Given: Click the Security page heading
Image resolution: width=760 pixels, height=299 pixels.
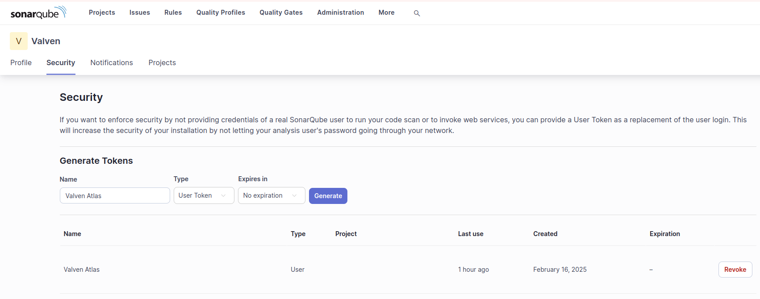Looking at the screenshot, I should (x=81, y=97).
